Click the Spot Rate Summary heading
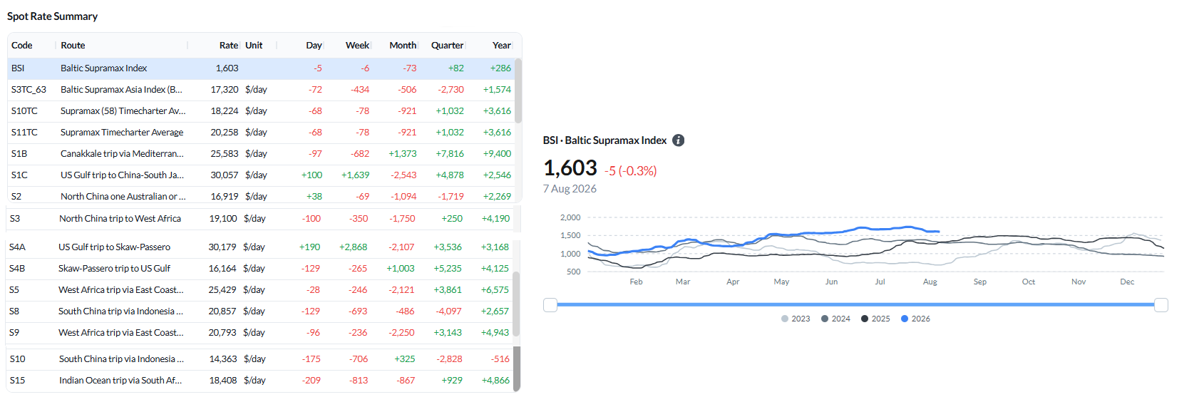Image resolution: width=1179 pixels, height=402 pixels. (52, 16)
